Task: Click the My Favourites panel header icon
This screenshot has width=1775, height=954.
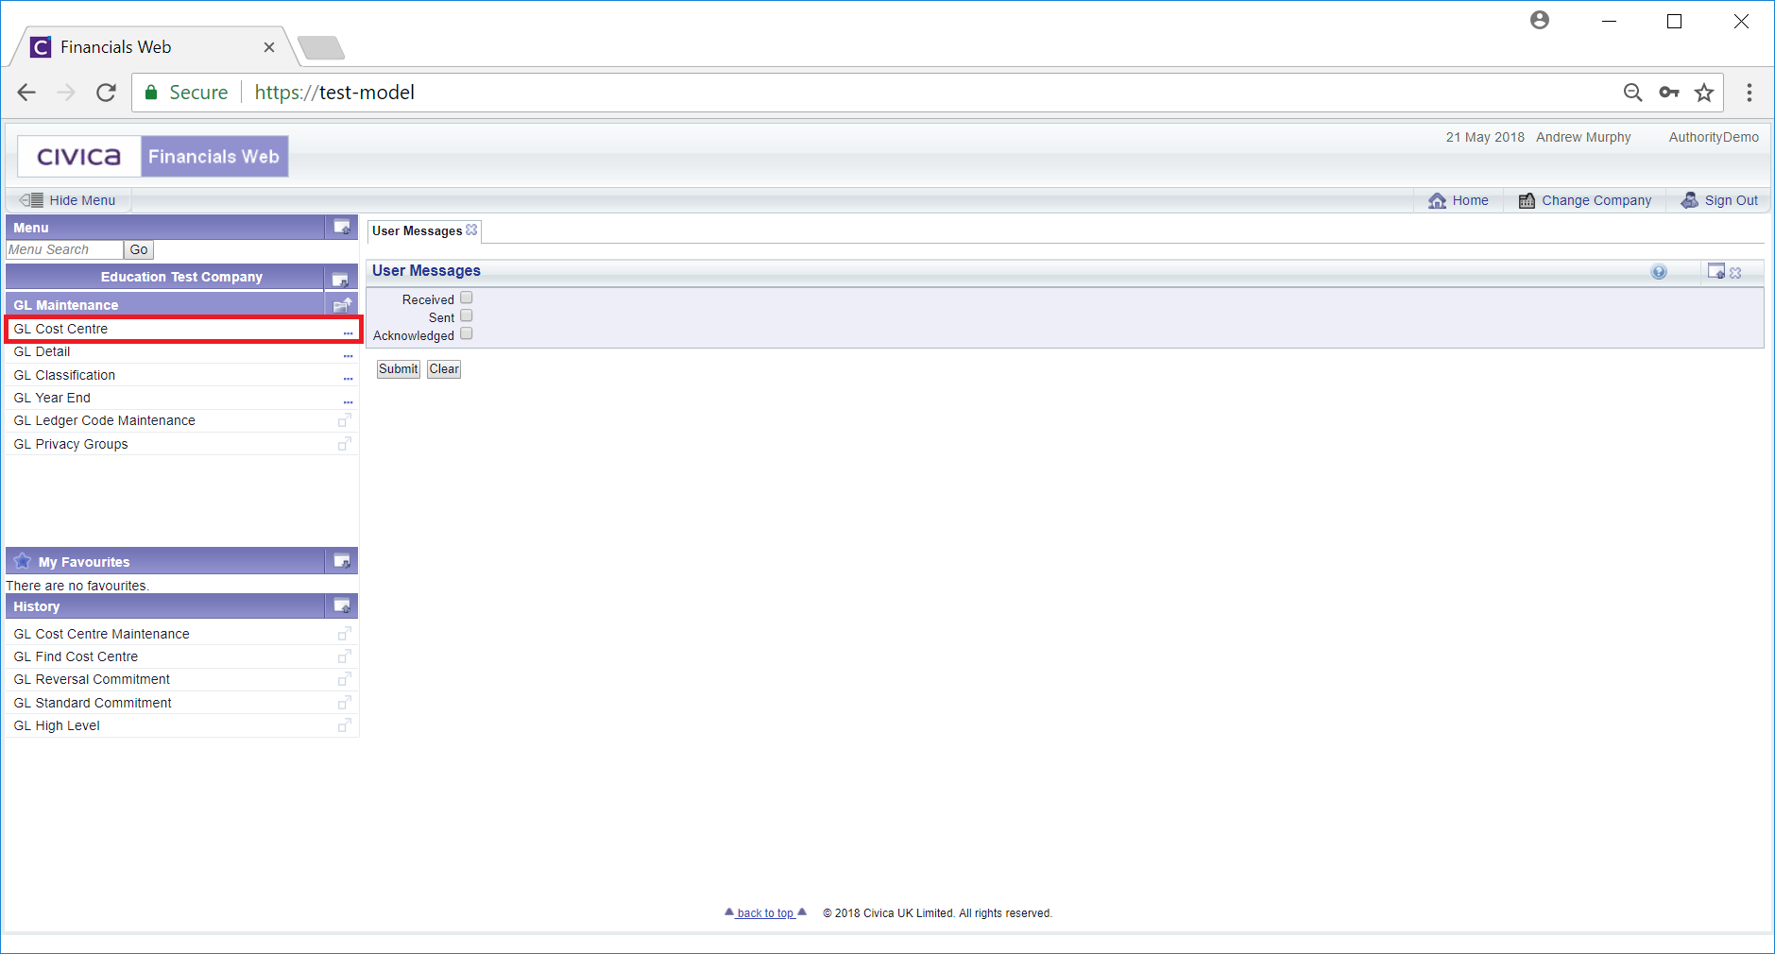Action: tap(342, 561)
